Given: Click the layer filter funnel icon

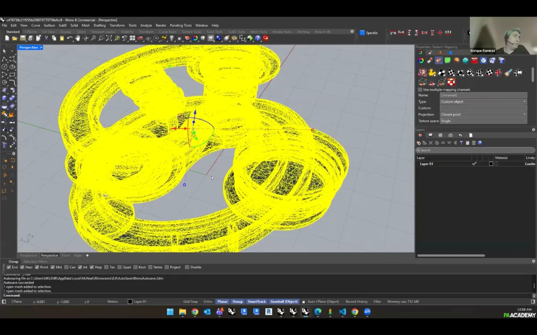Looking at the screenshot, I should point(461,143).
